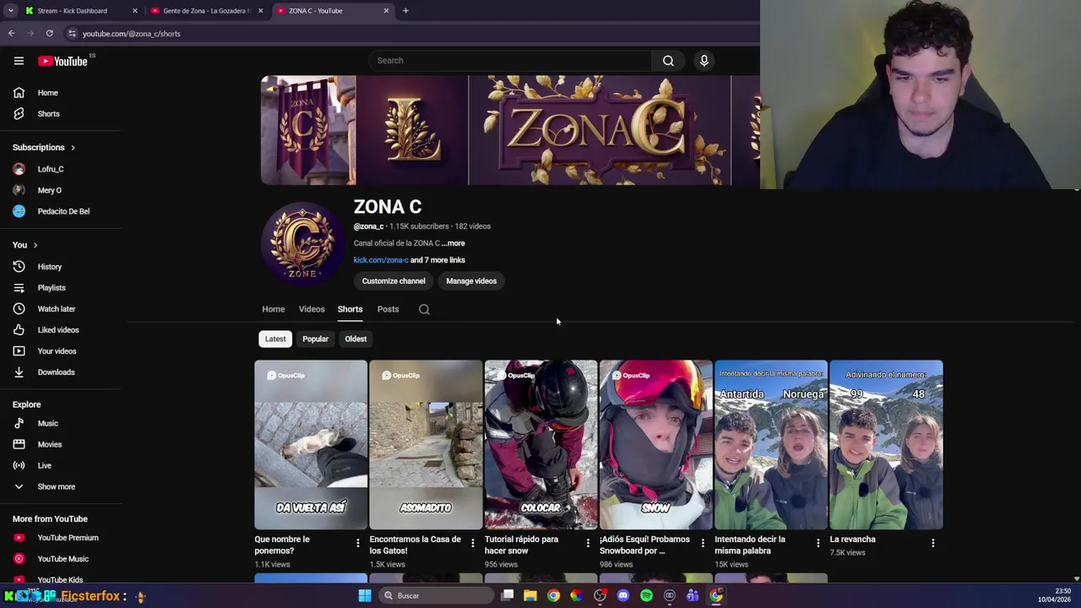
Task: Open options menu for Intentando decir short
Action: 818,543
